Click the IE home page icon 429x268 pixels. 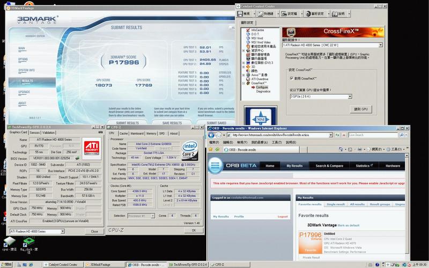[x=341, y=150]
